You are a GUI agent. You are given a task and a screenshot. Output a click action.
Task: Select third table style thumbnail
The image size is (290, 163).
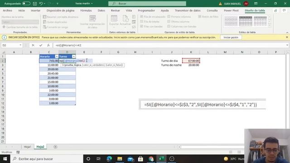click(x=260, y=21)
